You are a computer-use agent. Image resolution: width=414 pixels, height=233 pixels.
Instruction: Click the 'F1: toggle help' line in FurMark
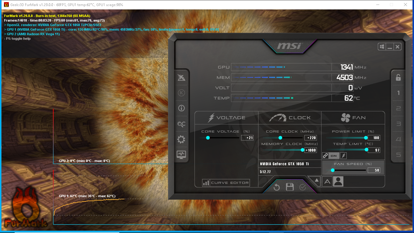click(17, 39)
